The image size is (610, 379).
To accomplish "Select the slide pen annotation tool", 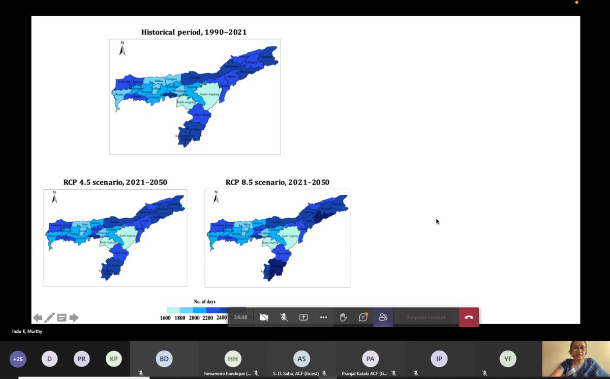I will (x=50, y=318).
